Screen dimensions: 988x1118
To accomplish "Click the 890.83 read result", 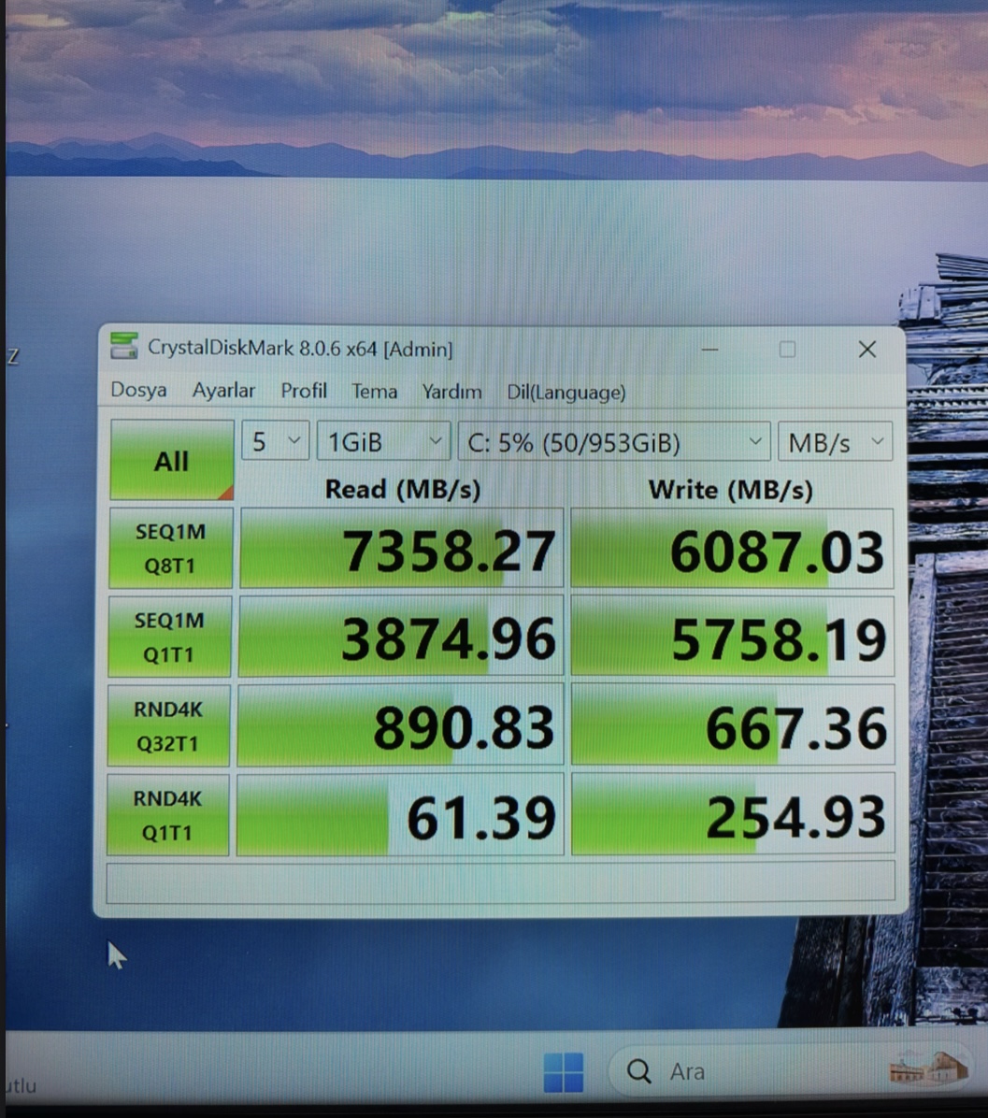I will 400,725.
